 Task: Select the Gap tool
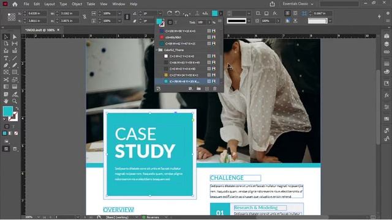(x=15, y=43)
